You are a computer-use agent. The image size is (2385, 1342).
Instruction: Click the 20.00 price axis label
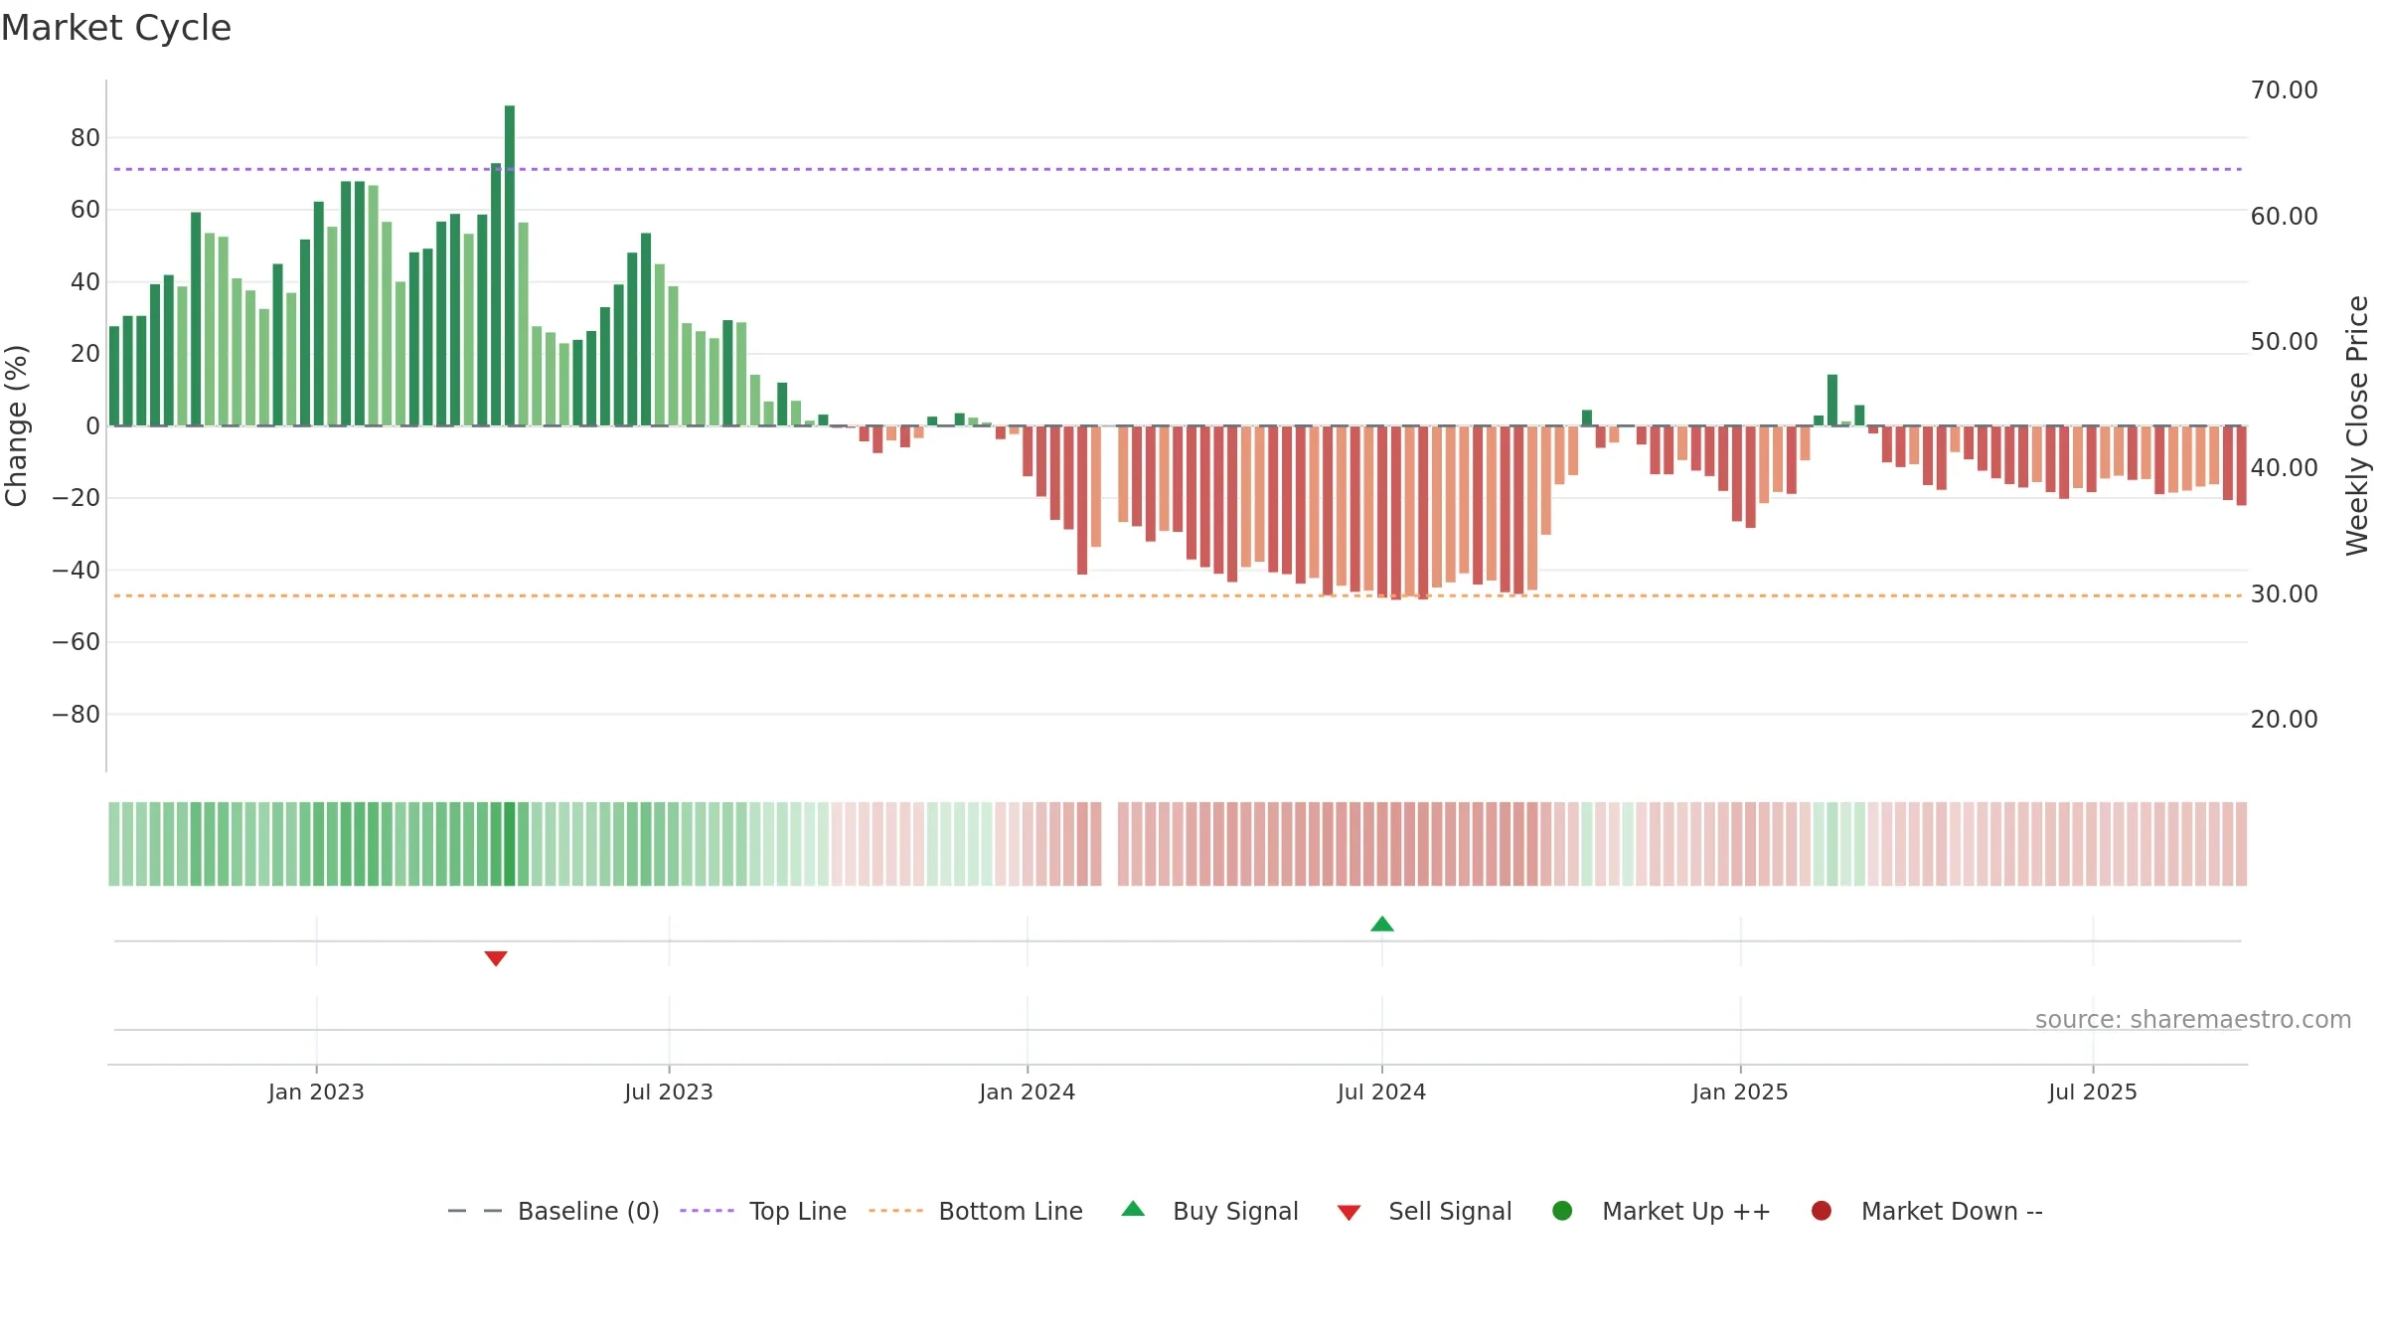coord(2284,720)
